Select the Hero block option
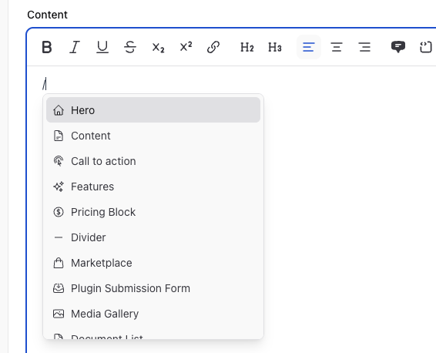The width and height of the screenshot is (436, 353). pyautogui.click(x=153, y=110)
